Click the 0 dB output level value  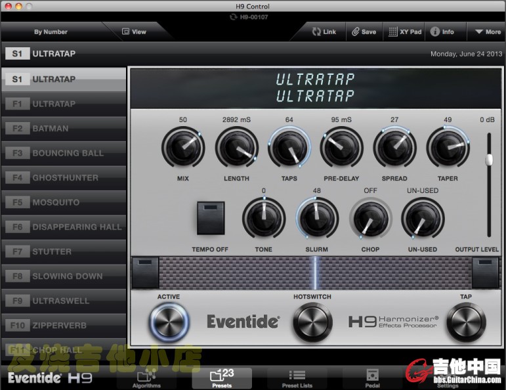click(x=487, y=119)
